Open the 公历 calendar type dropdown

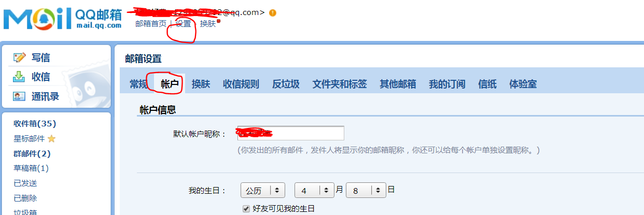[x=263, y=190]
